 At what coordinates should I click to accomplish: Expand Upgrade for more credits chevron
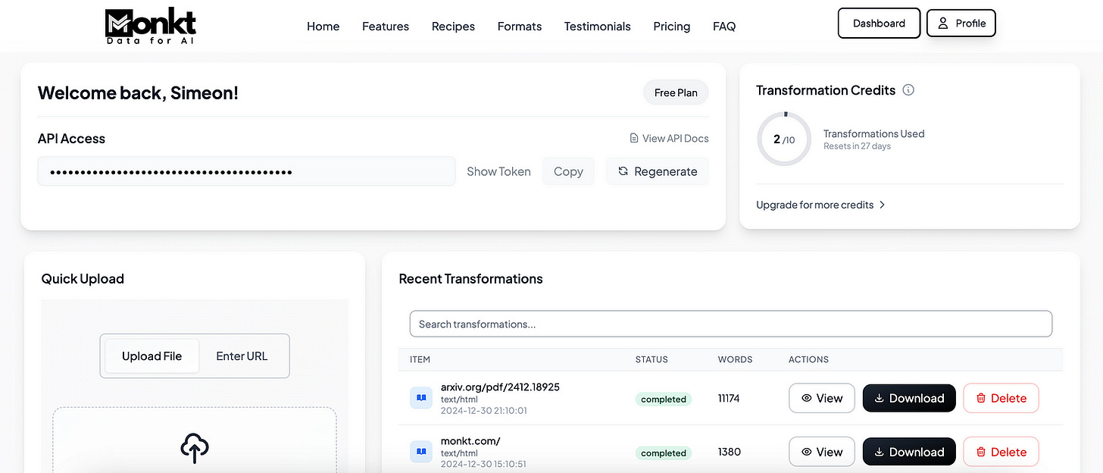pyautogui.click(x=883, y=205)
